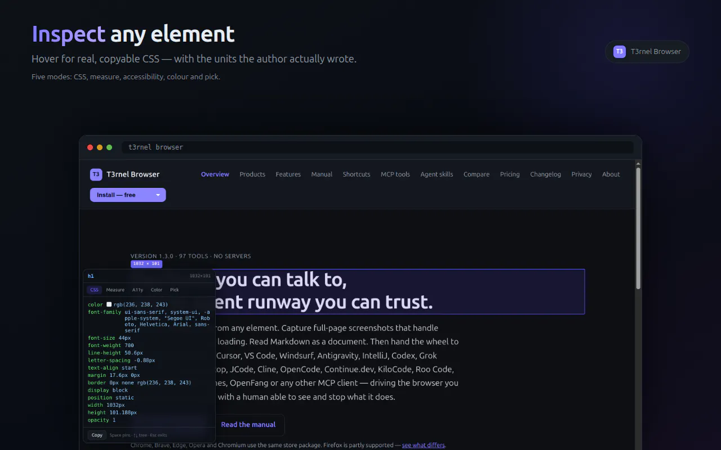721x450 pixels.
Task: Click the white color swatch beside rgb(236, 238, 243)
Action: click(x=109, y=305)
